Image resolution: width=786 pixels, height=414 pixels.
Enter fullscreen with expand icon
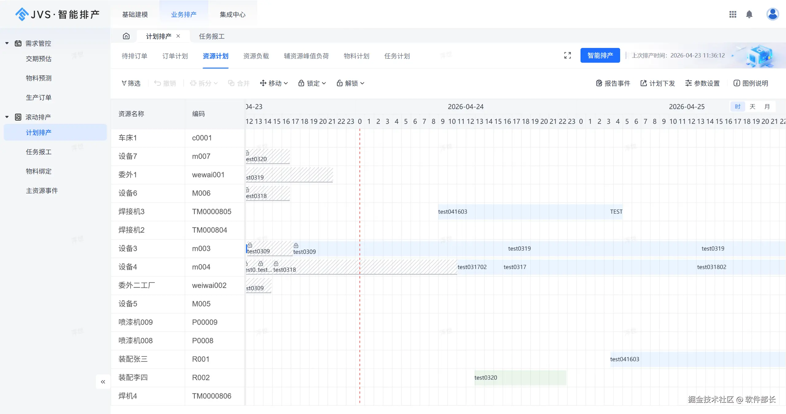tap(567, 55)
